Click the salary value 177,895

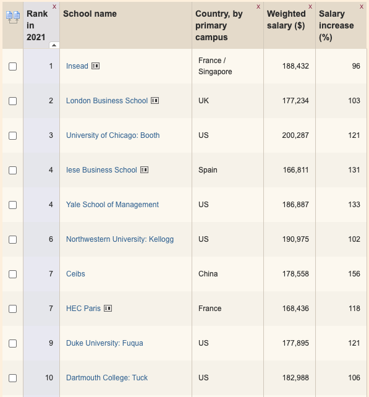coord(295,343)
